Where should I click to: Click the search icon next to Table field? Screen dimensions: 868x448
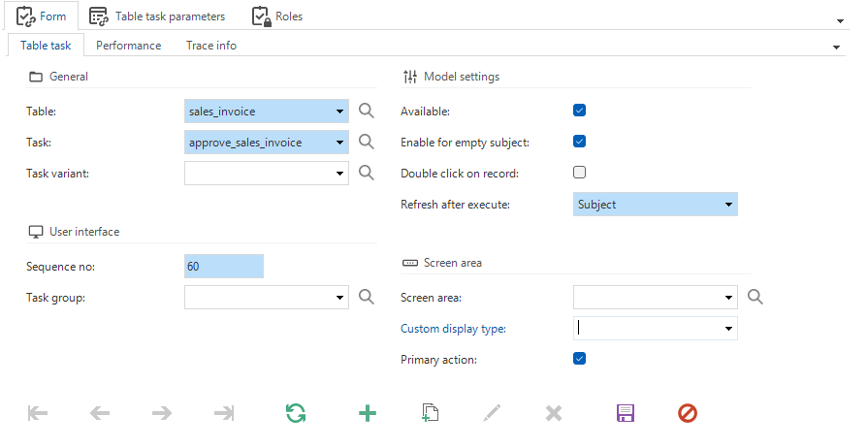(x=366, y=111)
